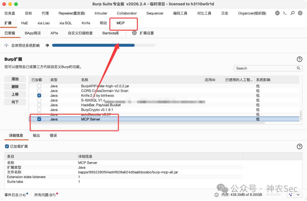The height and width of the screenshot is (201, 307).
Task: Open the 编码工具 tab
Action: (180, 13)
